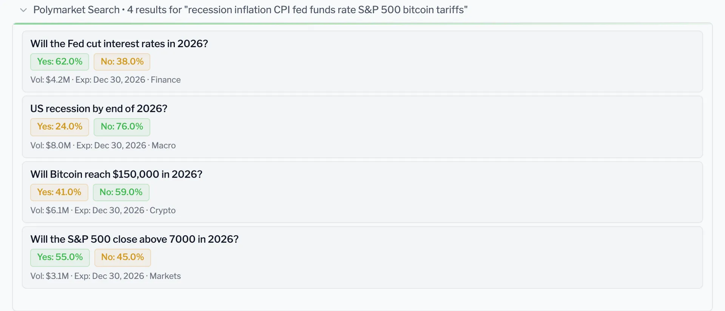Open 'US recession by end of 2026?' market
The image size is (725, 311).
(99, 109)
